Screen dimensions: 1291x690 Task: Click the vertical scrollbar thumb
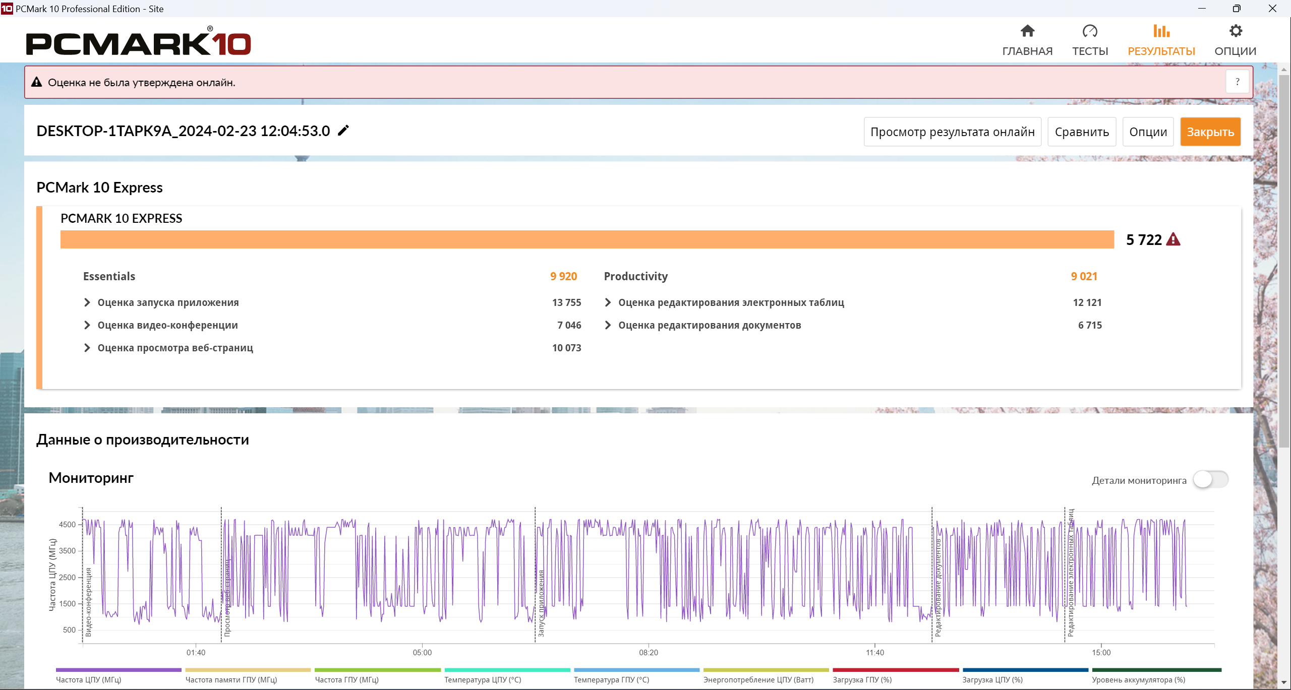click(1284, 262)
